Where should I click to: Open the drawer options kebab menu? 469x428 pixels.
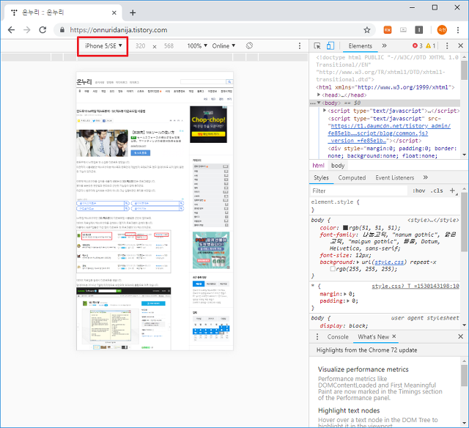[x=317, y=337]
